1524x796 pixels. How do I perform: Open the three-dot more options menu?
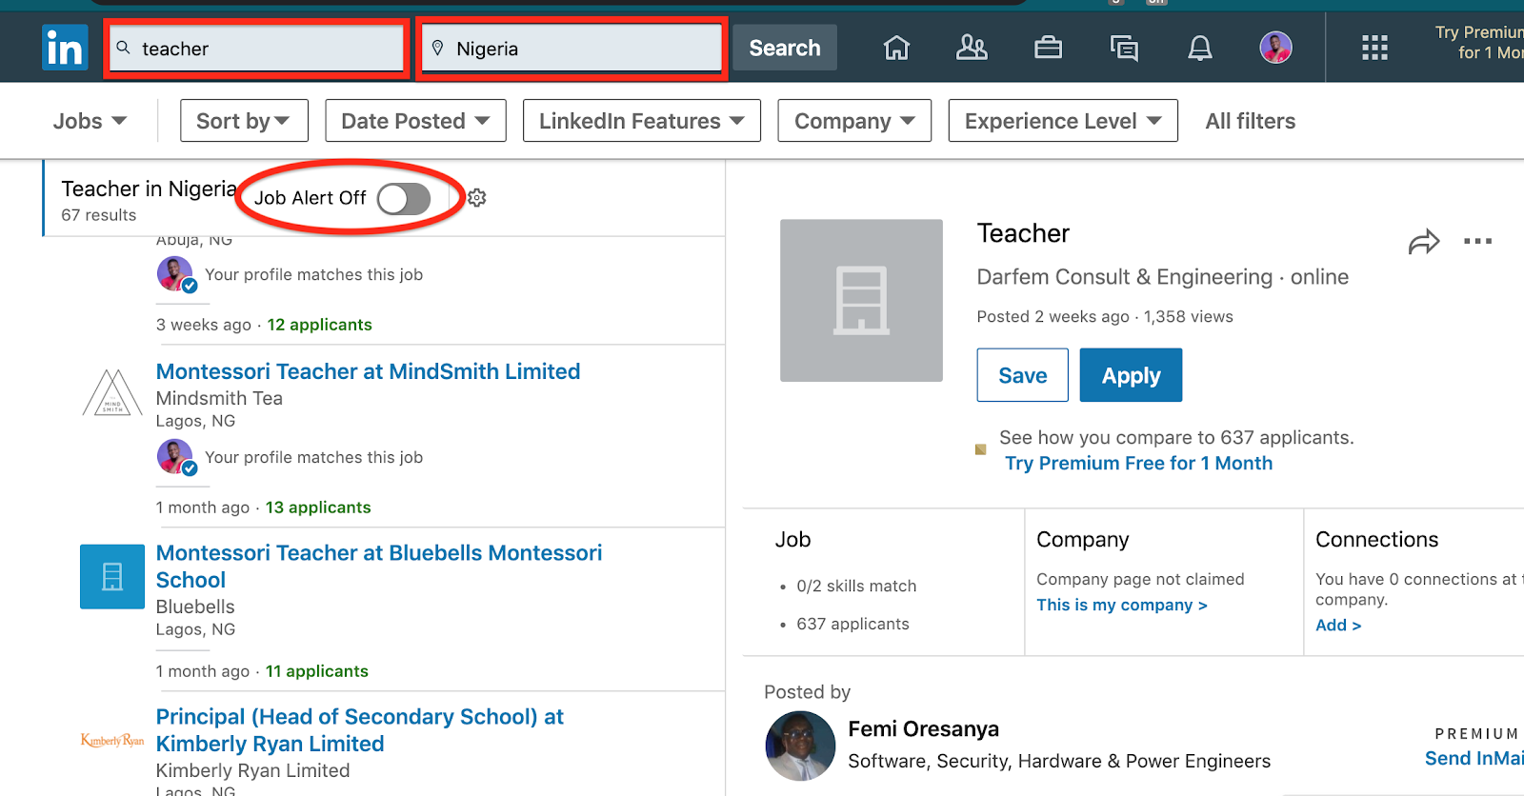[1477, 242]
